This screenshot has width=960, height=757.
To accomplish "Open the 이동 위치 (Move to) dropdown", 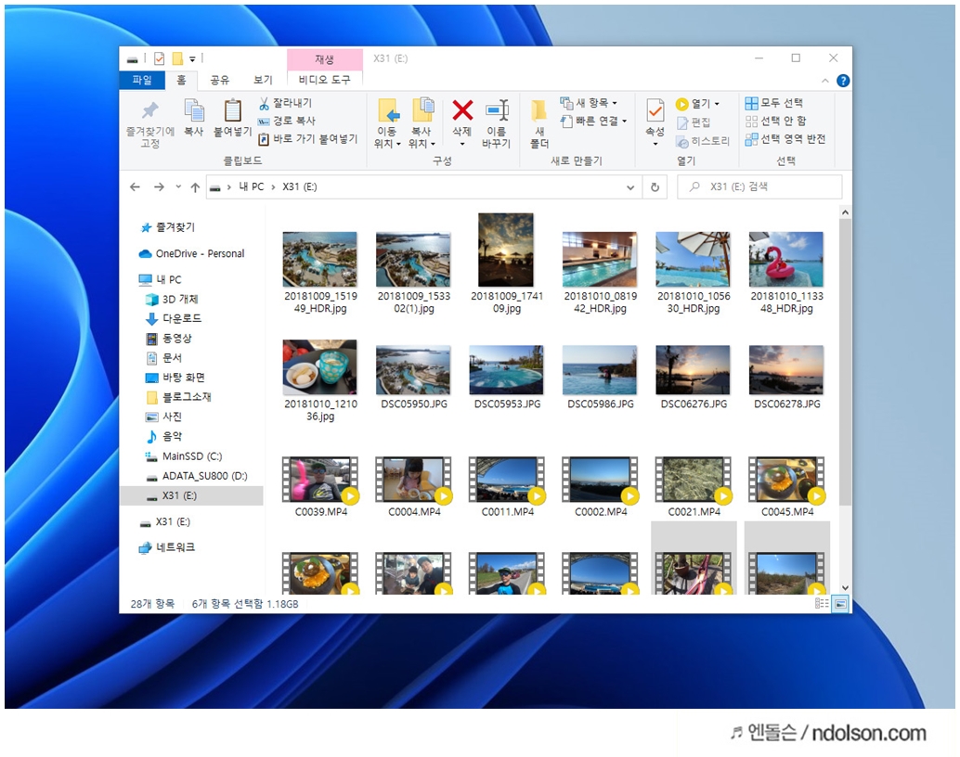I will 386,123.
